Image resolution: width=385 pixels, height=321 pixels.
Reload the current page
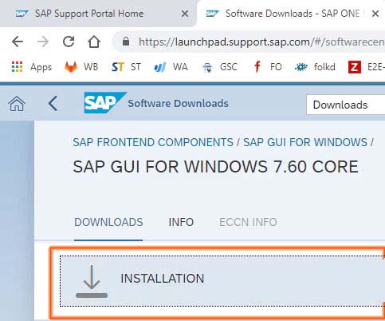[x=69, y=42]
